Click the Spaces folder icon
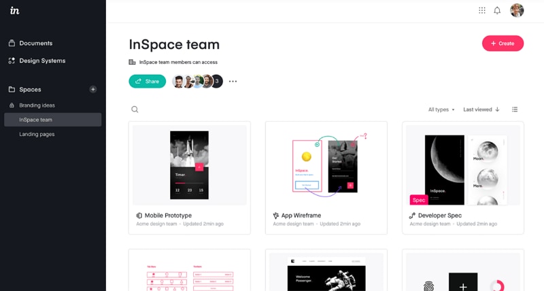The width and height of the screenshot is (544, 291). click(x=12, y=89)
